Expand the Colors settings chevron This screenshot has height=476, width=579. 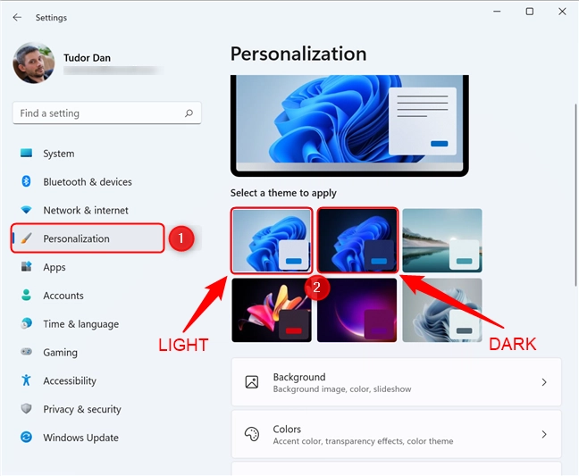click(x=544, y=434)
